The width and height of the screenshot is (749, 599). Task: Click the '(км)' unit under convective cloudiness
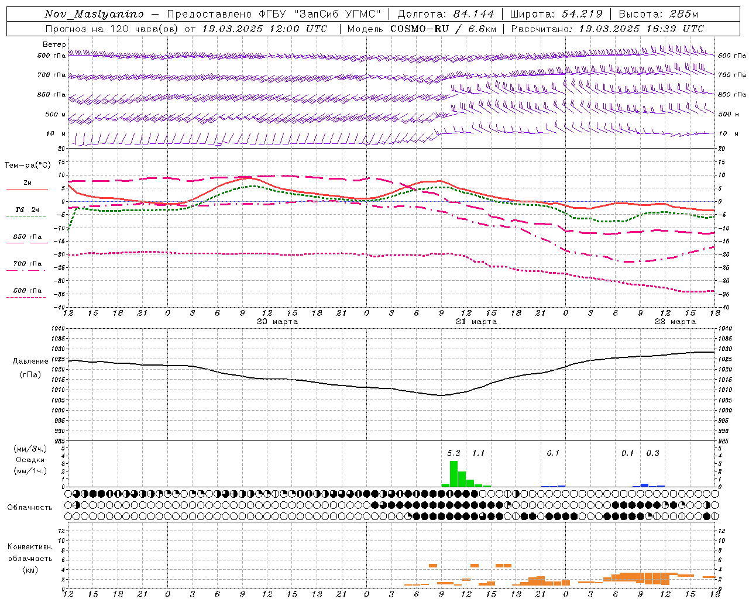pyautogui.click(x=30, y=570)
